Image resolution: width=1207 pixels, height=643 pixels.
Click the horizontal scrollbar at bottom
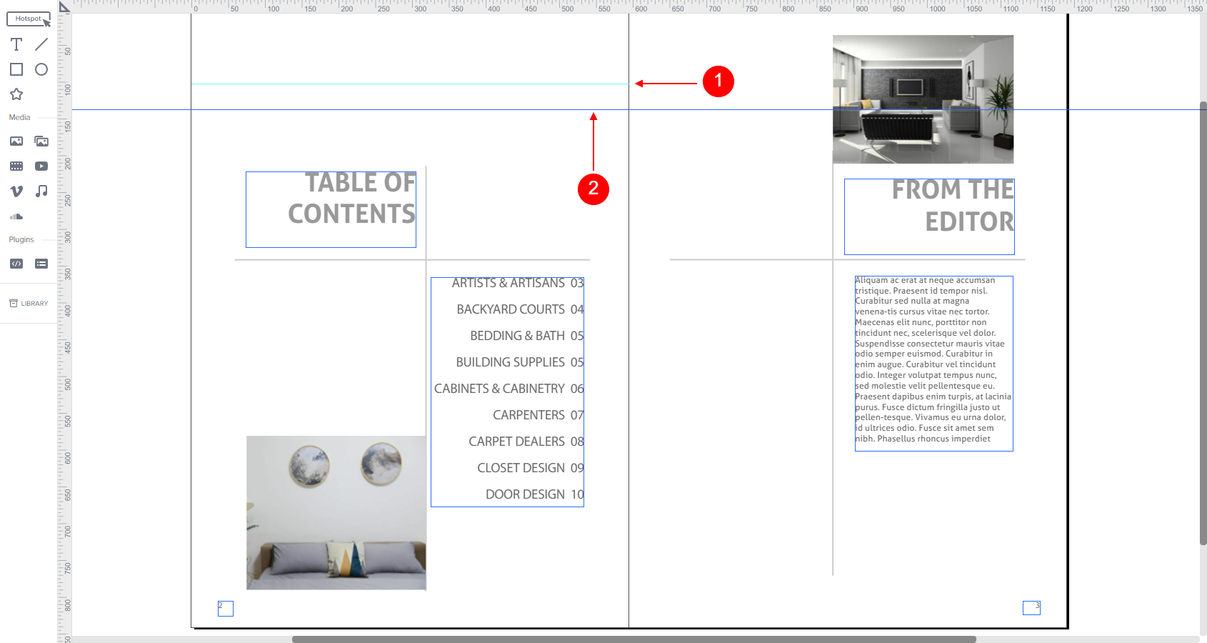pyautogui.click(x=633, y=639)
